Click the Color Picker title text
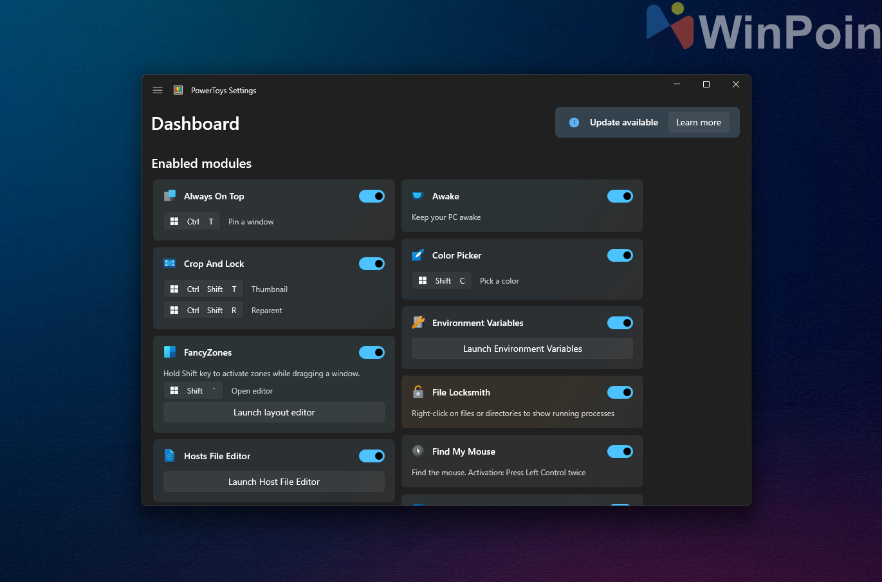 457,255
